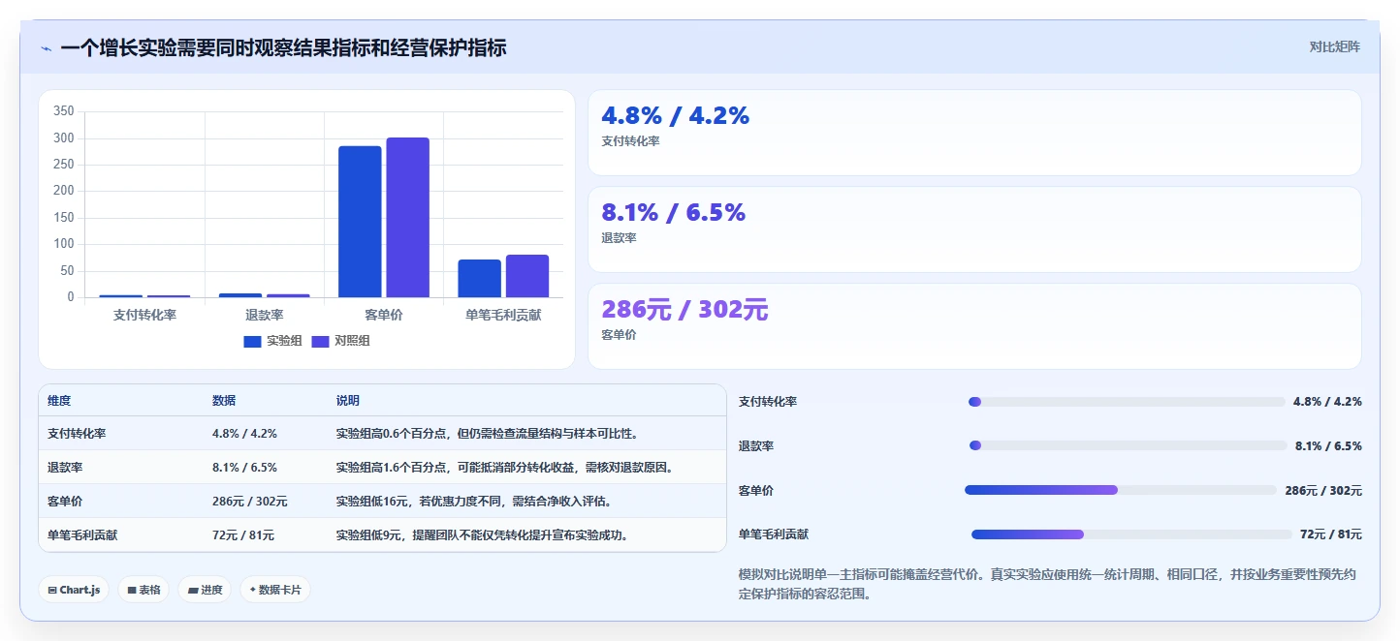Click the footnote paragraph starting 模拟对比说明
1400x641 pixels.
tap(1049, 584)
